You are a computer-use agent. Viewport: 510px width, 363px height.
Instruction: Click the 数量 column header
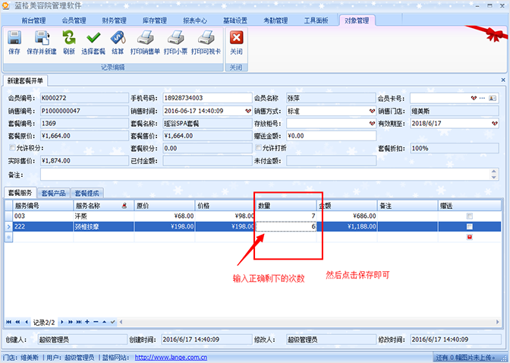[285, 205]
